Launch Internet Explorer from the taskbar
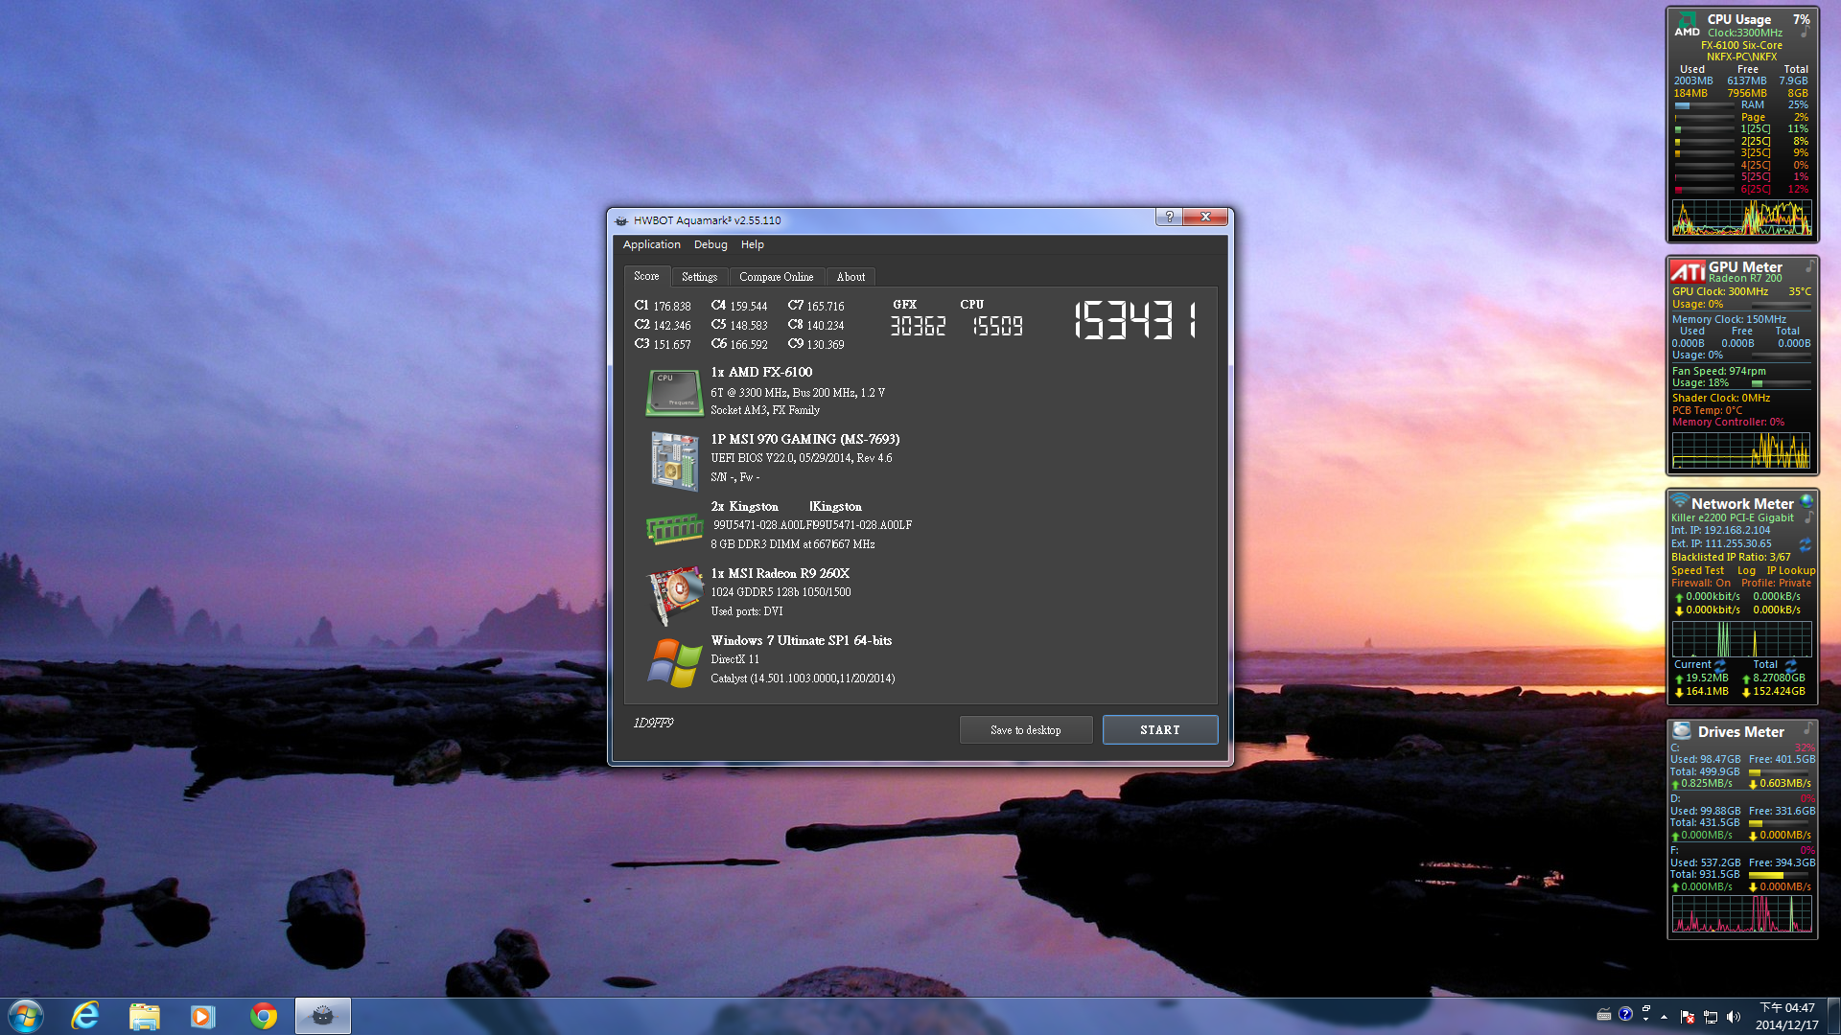The width and height of the screenshot is (1841, 1035). [x=85, y=1016]
